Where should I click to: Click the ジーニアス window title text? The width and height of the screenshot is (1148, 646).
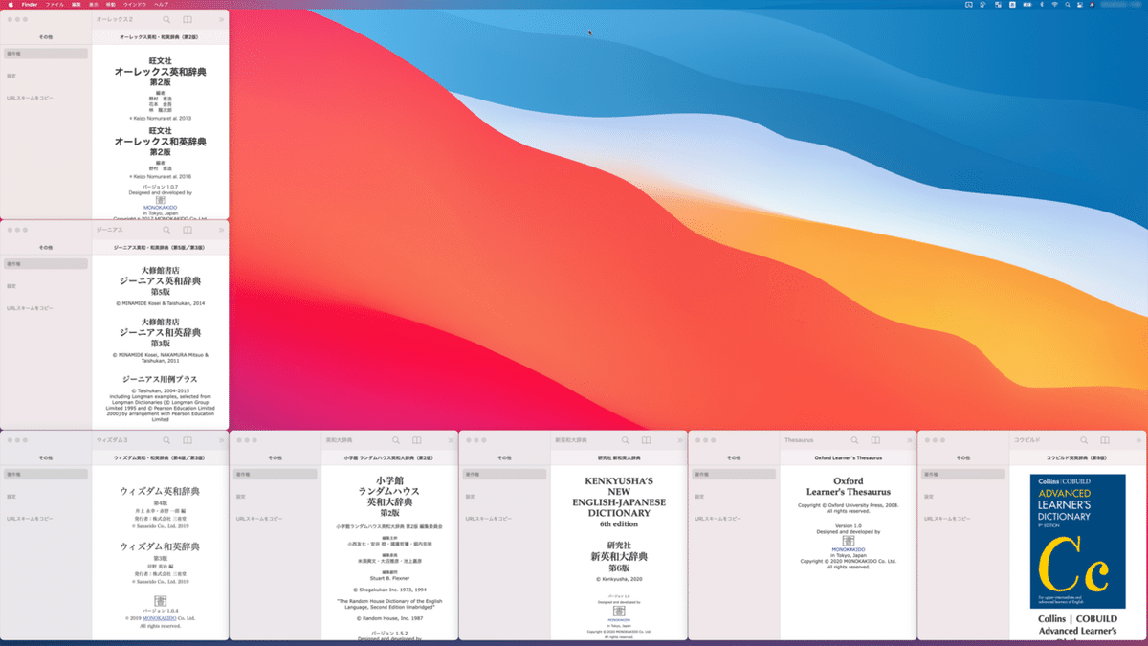point(110,230)
